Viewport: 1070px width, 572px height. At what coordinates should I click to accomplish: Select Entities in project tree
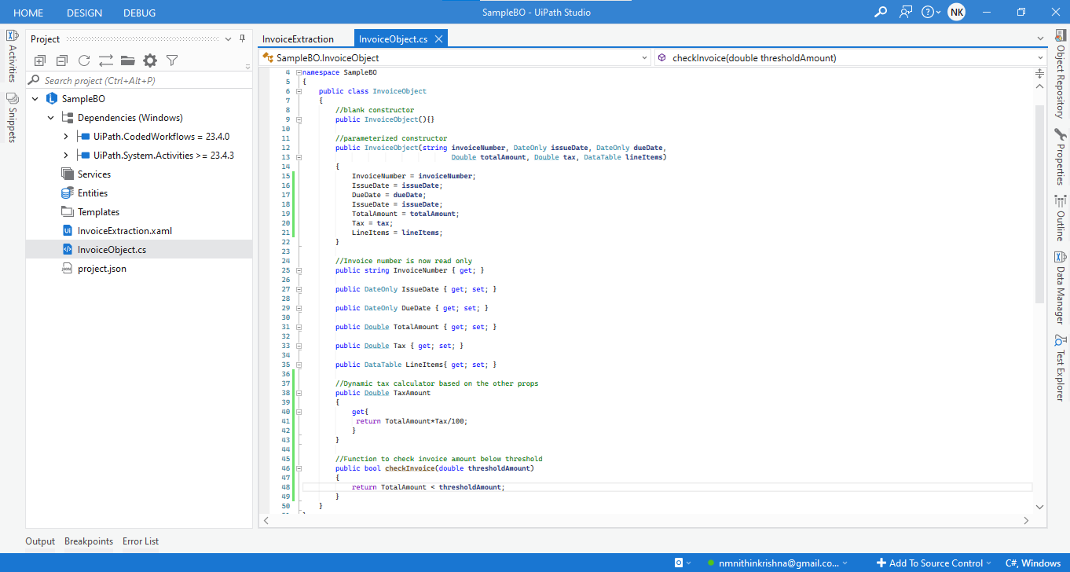pyautogui.click(x=92, y=193)
